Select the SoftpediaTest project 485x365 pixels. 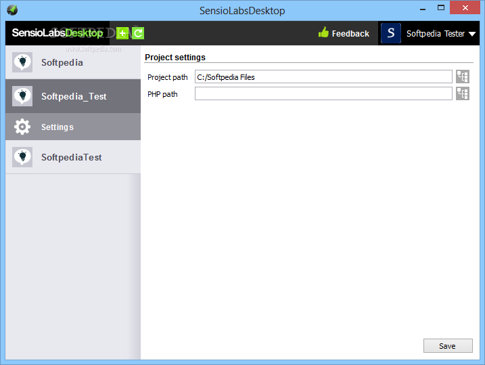point(73,157)
